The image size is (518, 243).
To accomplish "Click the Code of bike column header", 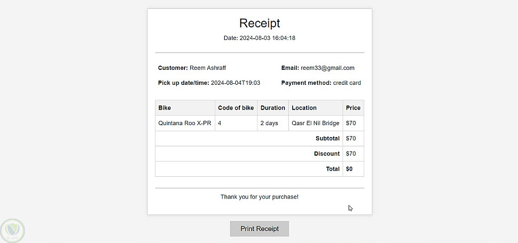I will point(236,108).
